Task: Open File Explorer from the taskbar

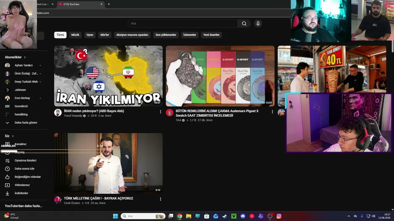Action: [x=189, y=216]
